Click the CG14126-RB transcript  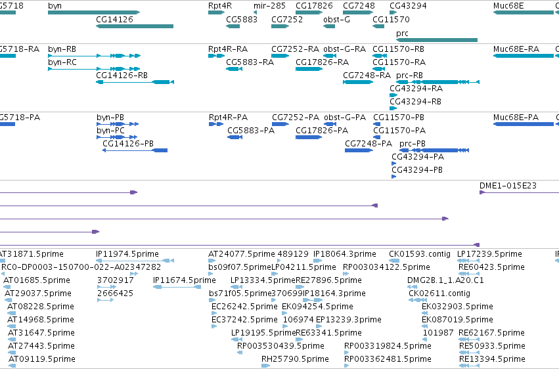coord(135,82)
